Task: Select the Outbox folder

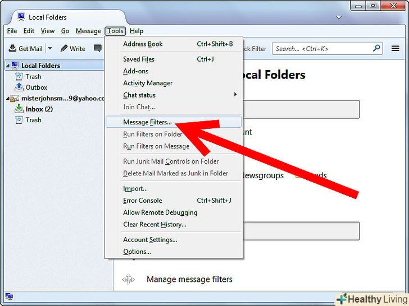Action: point(37,87)
